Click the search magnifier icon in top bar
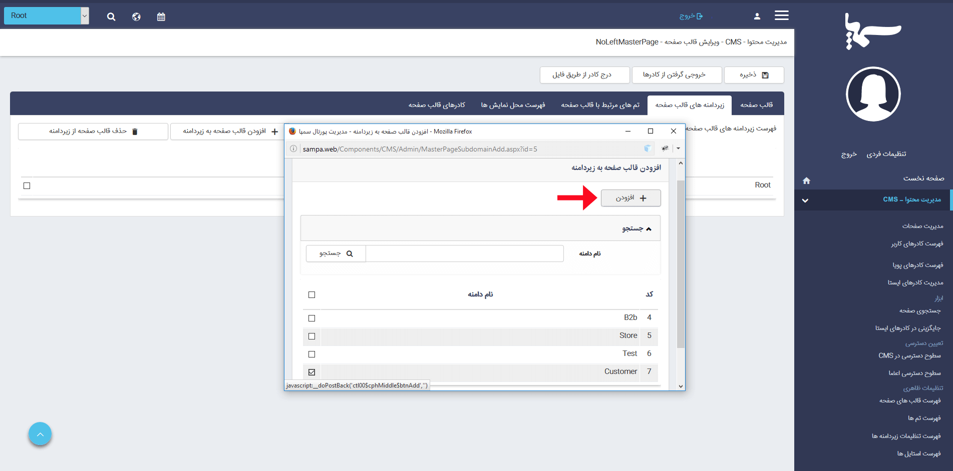The image size is (953, 471). pos(111,16)
